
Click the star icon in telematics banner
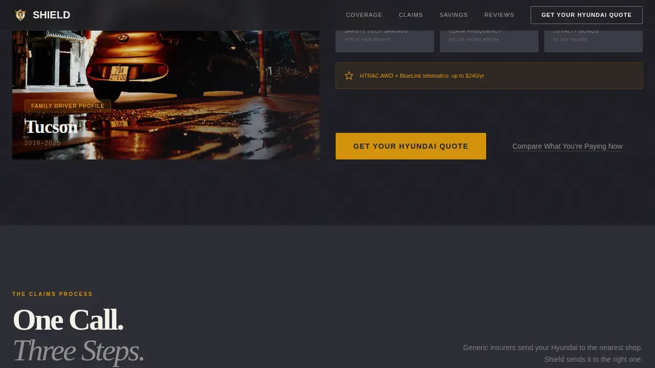pos(349,76)
